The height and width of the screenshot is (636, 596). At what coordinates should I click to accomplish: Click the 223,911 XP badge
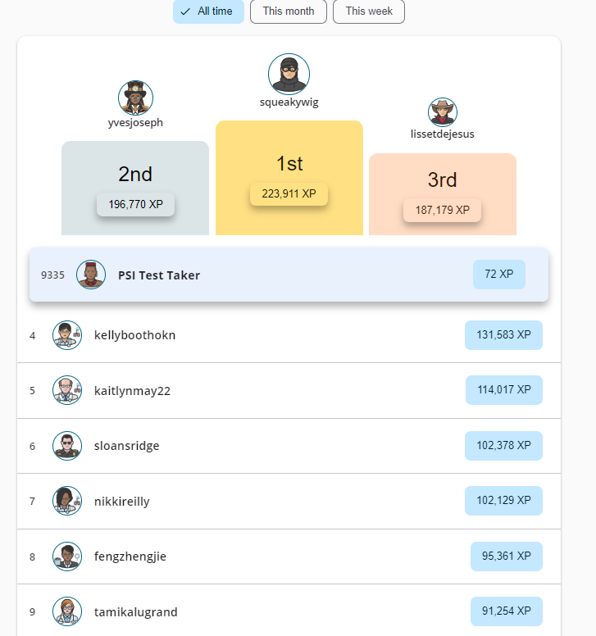[289, 194]
